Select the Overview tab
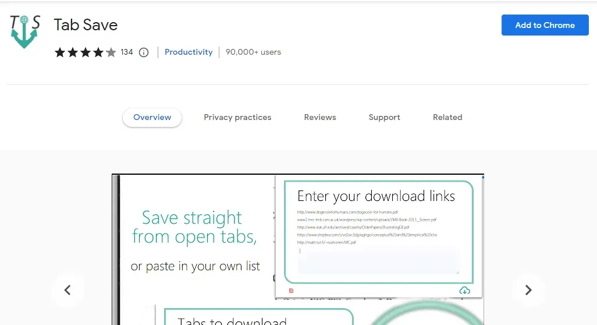Image resolution: width=597 pixels, height=325 pixels. [152, 117]
